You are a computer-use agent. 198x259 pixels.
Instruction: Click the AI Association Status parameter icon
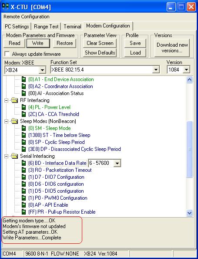24,93
